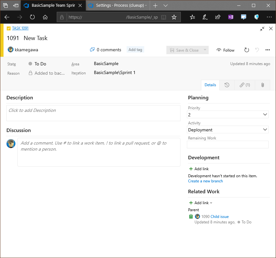Expand the Save & Close dropdown arrow
Screen dimensions: 276x258
(205, 50)
